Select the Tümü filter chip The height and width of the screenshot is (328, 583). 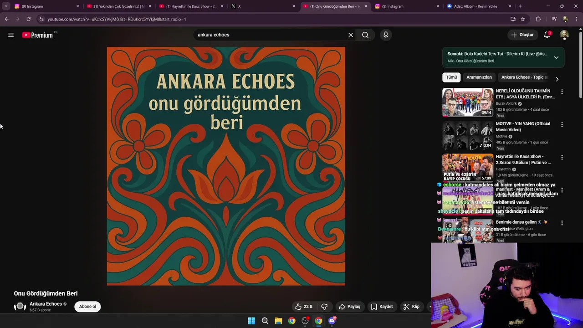[x=451, y=77]
